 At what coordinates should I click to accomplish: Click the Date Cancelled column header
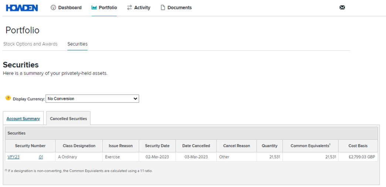196,146
